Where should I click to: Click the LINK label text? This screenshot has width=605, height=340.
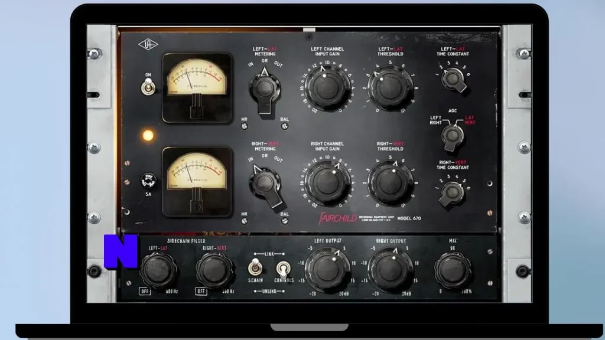click(x=269, y=254)
